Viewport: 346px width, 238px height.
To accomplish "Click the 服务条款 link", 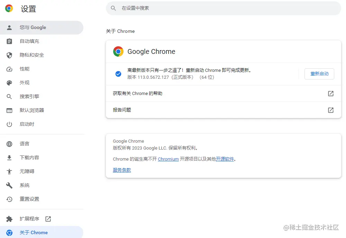I will tap(122, 170).
